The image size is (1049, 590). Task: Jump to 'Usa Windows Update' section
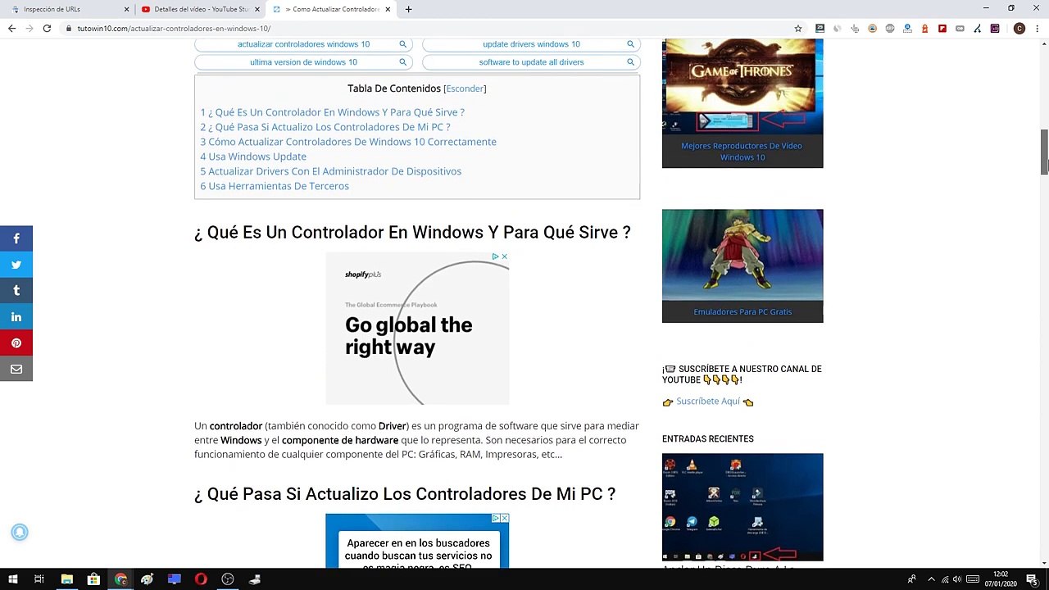pyautogui.click(x=253, y=157)
